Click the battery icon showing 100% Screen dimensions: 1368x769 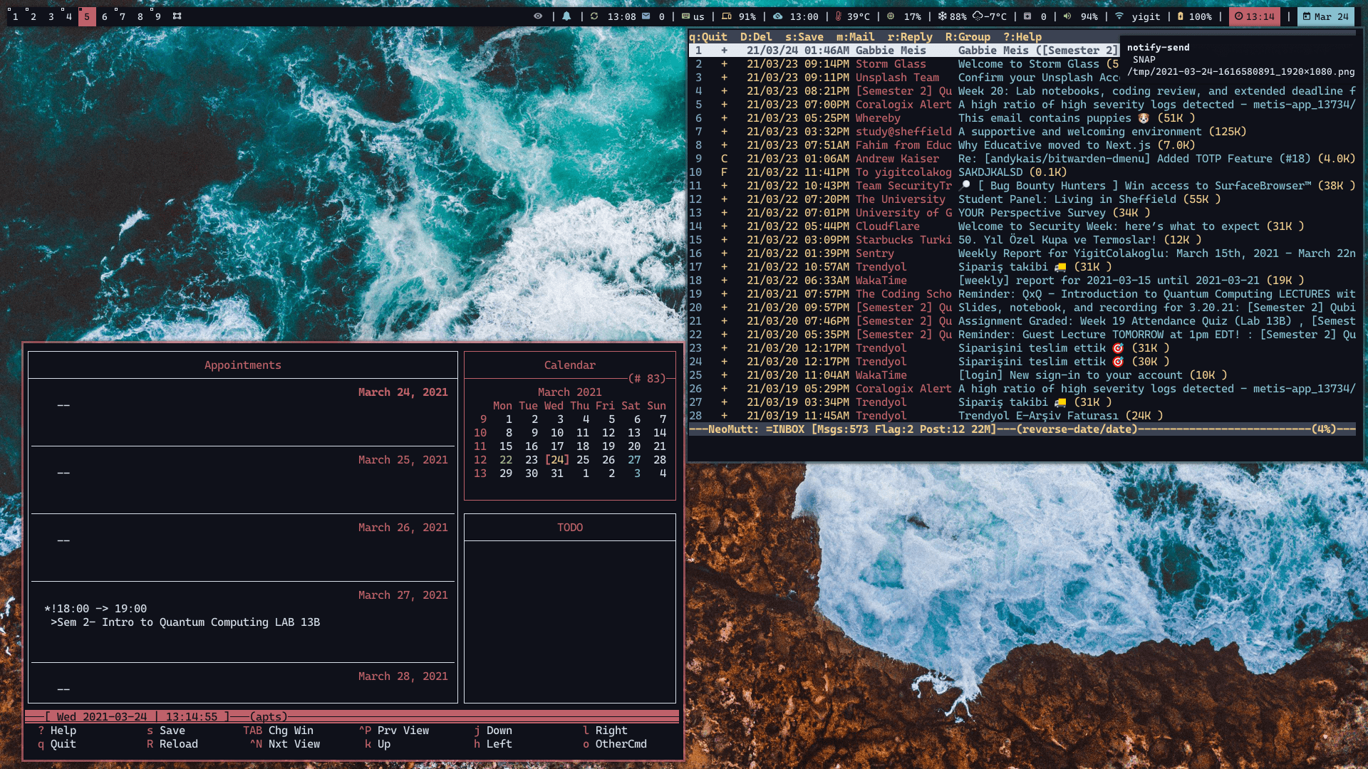(1181, 16)
